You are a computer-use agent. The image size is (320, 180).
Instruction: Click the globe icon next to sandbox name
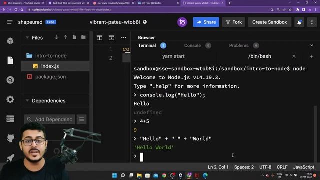(x=145, y=22)
